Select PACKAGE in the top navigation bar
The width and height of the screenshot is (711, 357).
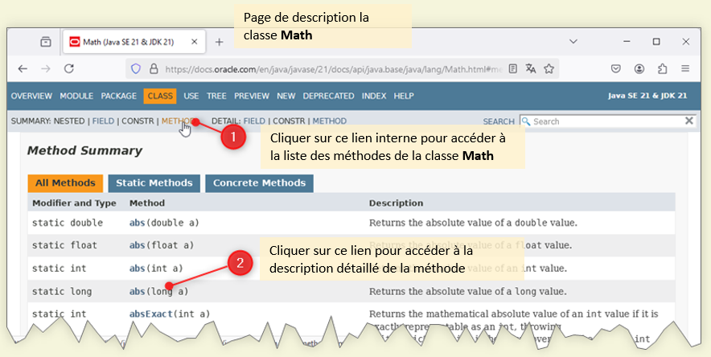click(x=119, y=96)
